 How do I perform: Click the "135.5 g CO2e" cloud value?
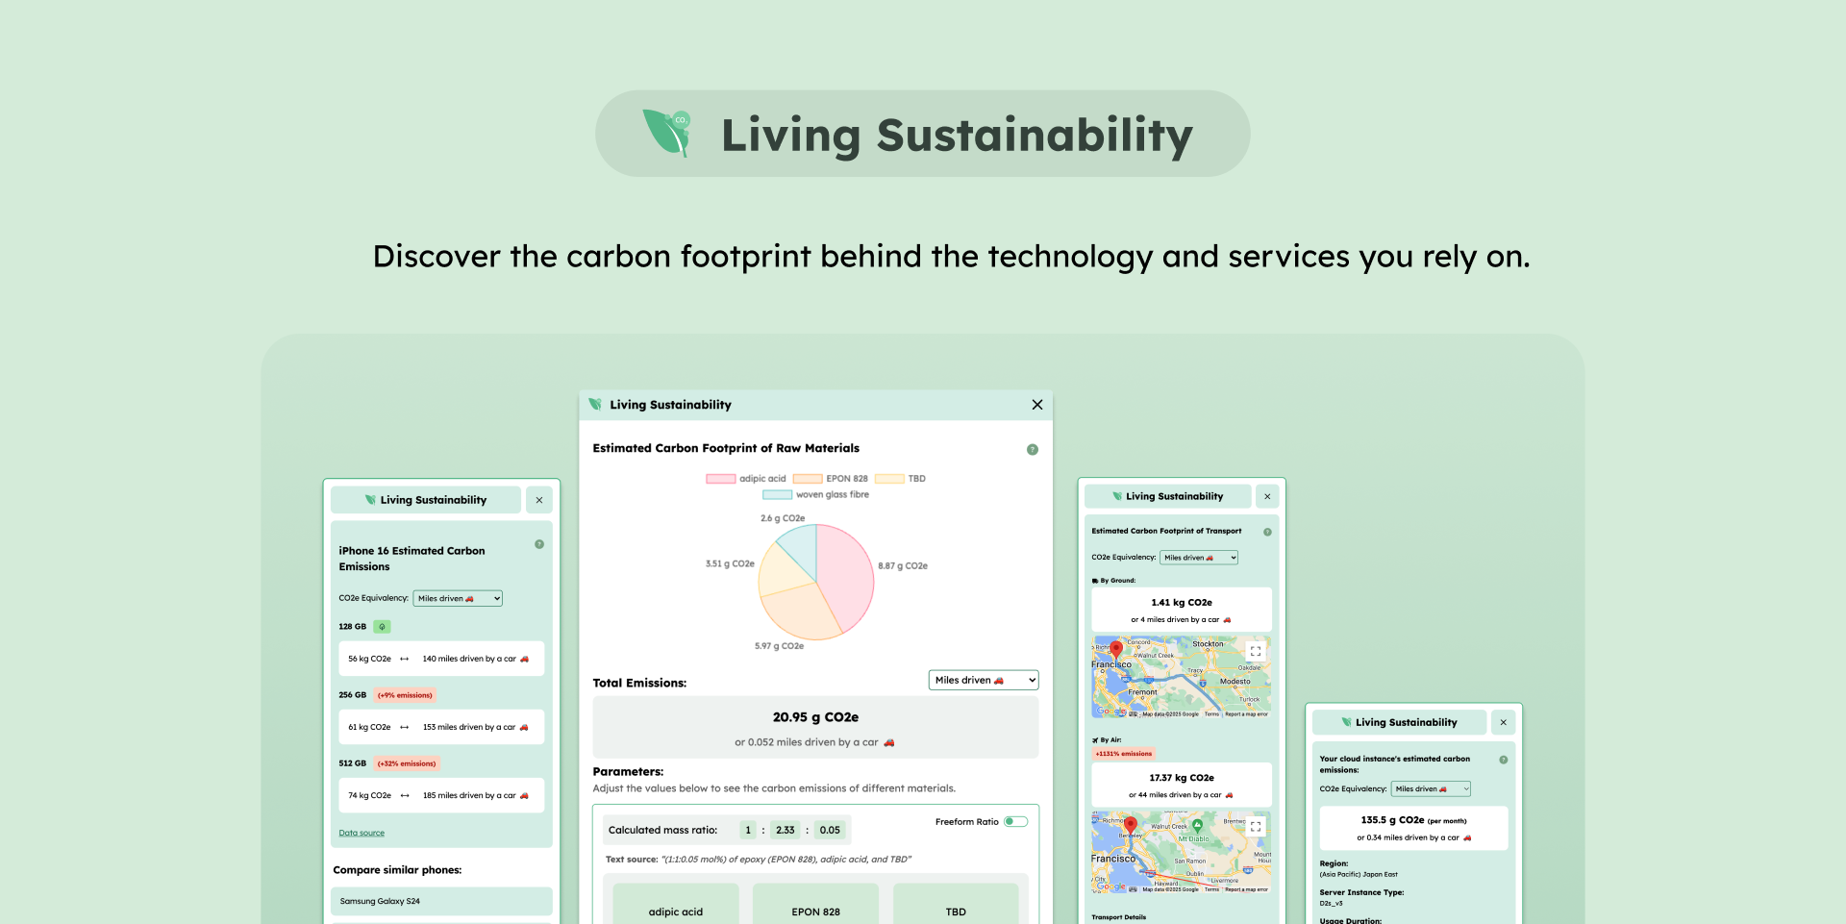coord(1392,820)
